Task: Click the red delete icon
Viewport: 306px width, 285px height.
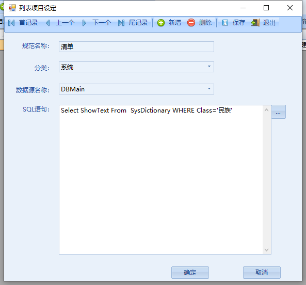Action: point(191,23)
